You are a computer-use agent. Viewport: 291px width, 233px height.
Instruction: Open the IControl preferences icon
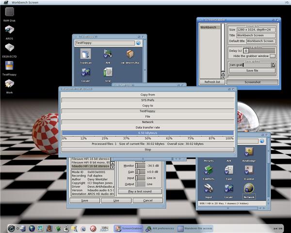pyautogui.click(x=249, y=170)
